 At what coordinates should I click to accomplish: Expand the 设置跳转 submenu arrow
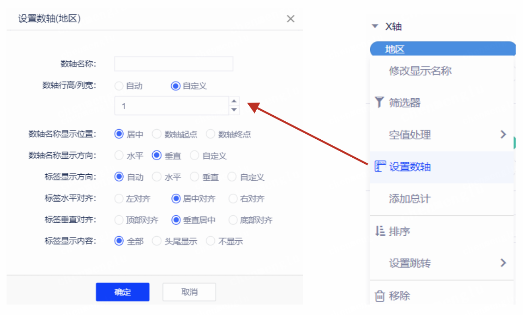[503, 263]
